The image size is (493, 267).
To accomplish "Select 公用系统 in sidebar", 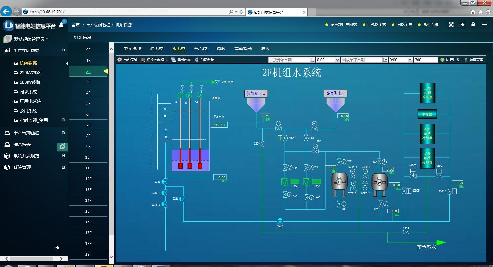I will (x=28, y=111).
